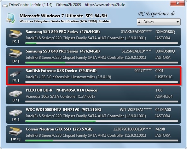Click the C: drive usage bar
The image size is (187, 149).
point(102,43)
